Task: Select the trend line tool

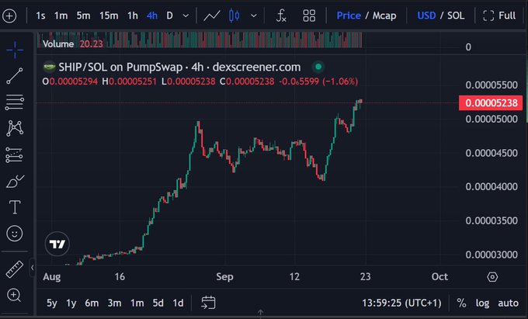Action: coord(15,76)
